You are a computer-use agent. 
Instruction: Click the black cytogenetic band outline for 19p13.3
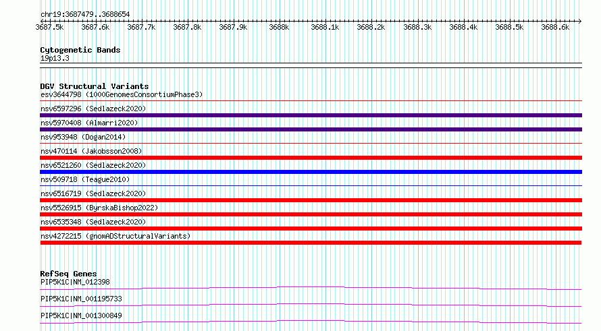point(311,65)
